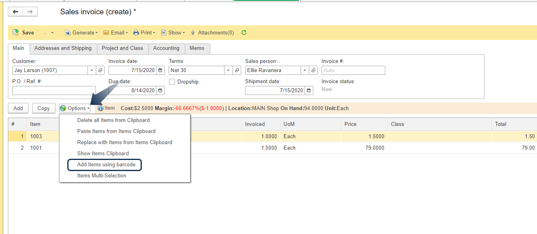Open Customer record with the open-form icon
The image size is (537, 234).
[101, 70]
